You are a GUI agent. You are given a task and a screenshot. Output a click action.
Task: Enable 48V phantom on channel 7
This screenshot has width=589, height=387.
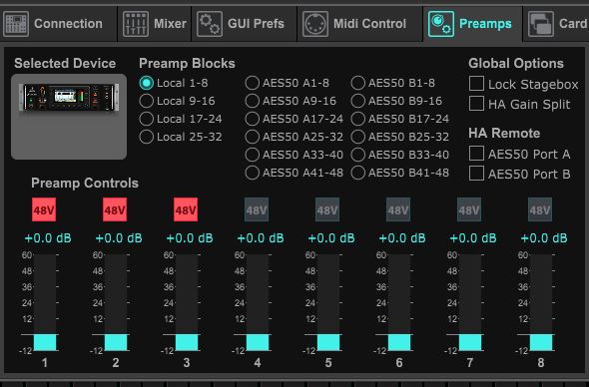coord(469,209)
